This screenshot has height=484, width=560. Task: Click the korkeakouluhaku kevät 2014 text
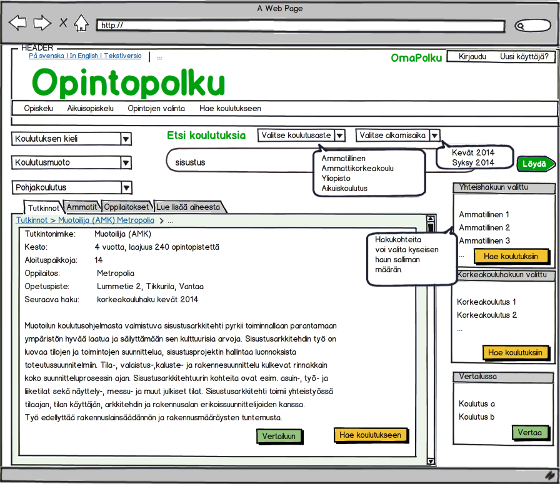pos(147,300)
